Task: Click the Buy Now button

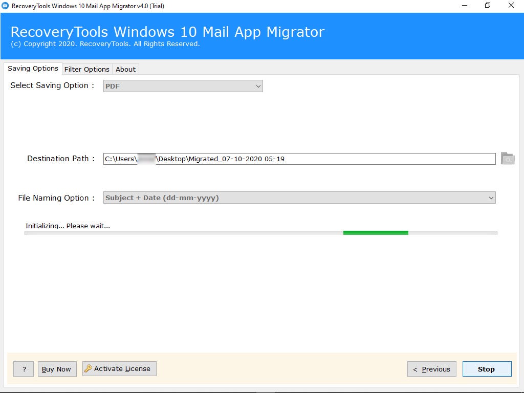Action: [57, 368]
